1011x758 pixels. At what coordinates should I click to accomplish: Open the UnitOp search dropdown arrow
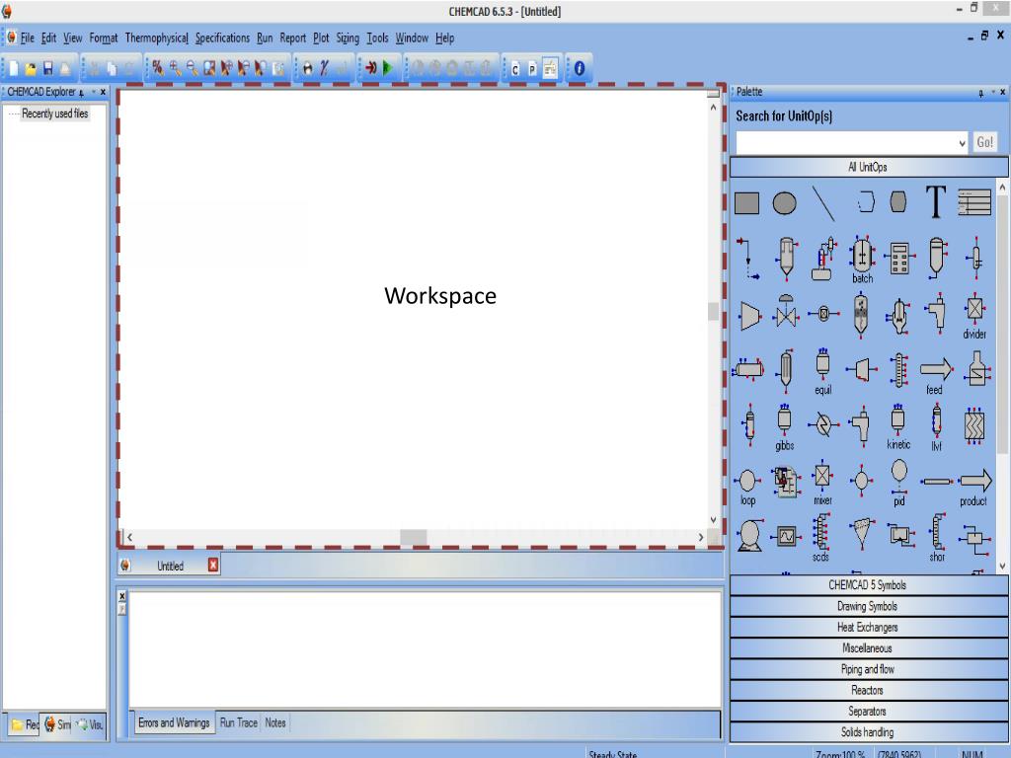click(962, 143)
